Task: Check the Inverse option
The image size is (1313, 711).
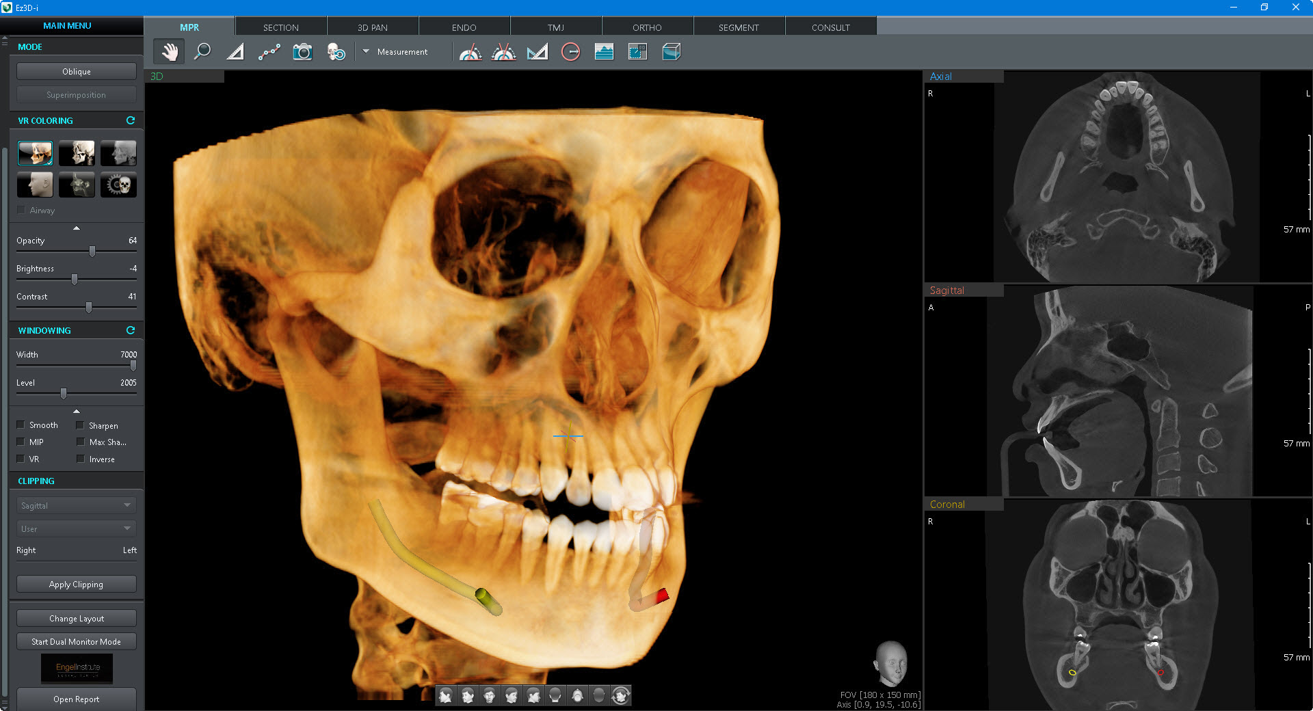Action: click(x=81, y=459)
